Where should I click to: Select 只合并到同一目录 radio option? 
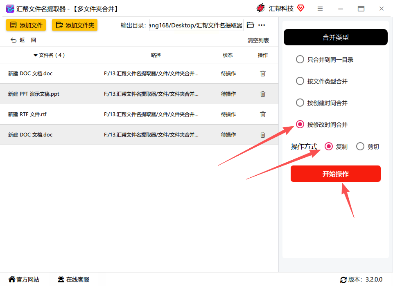[300, 60]
